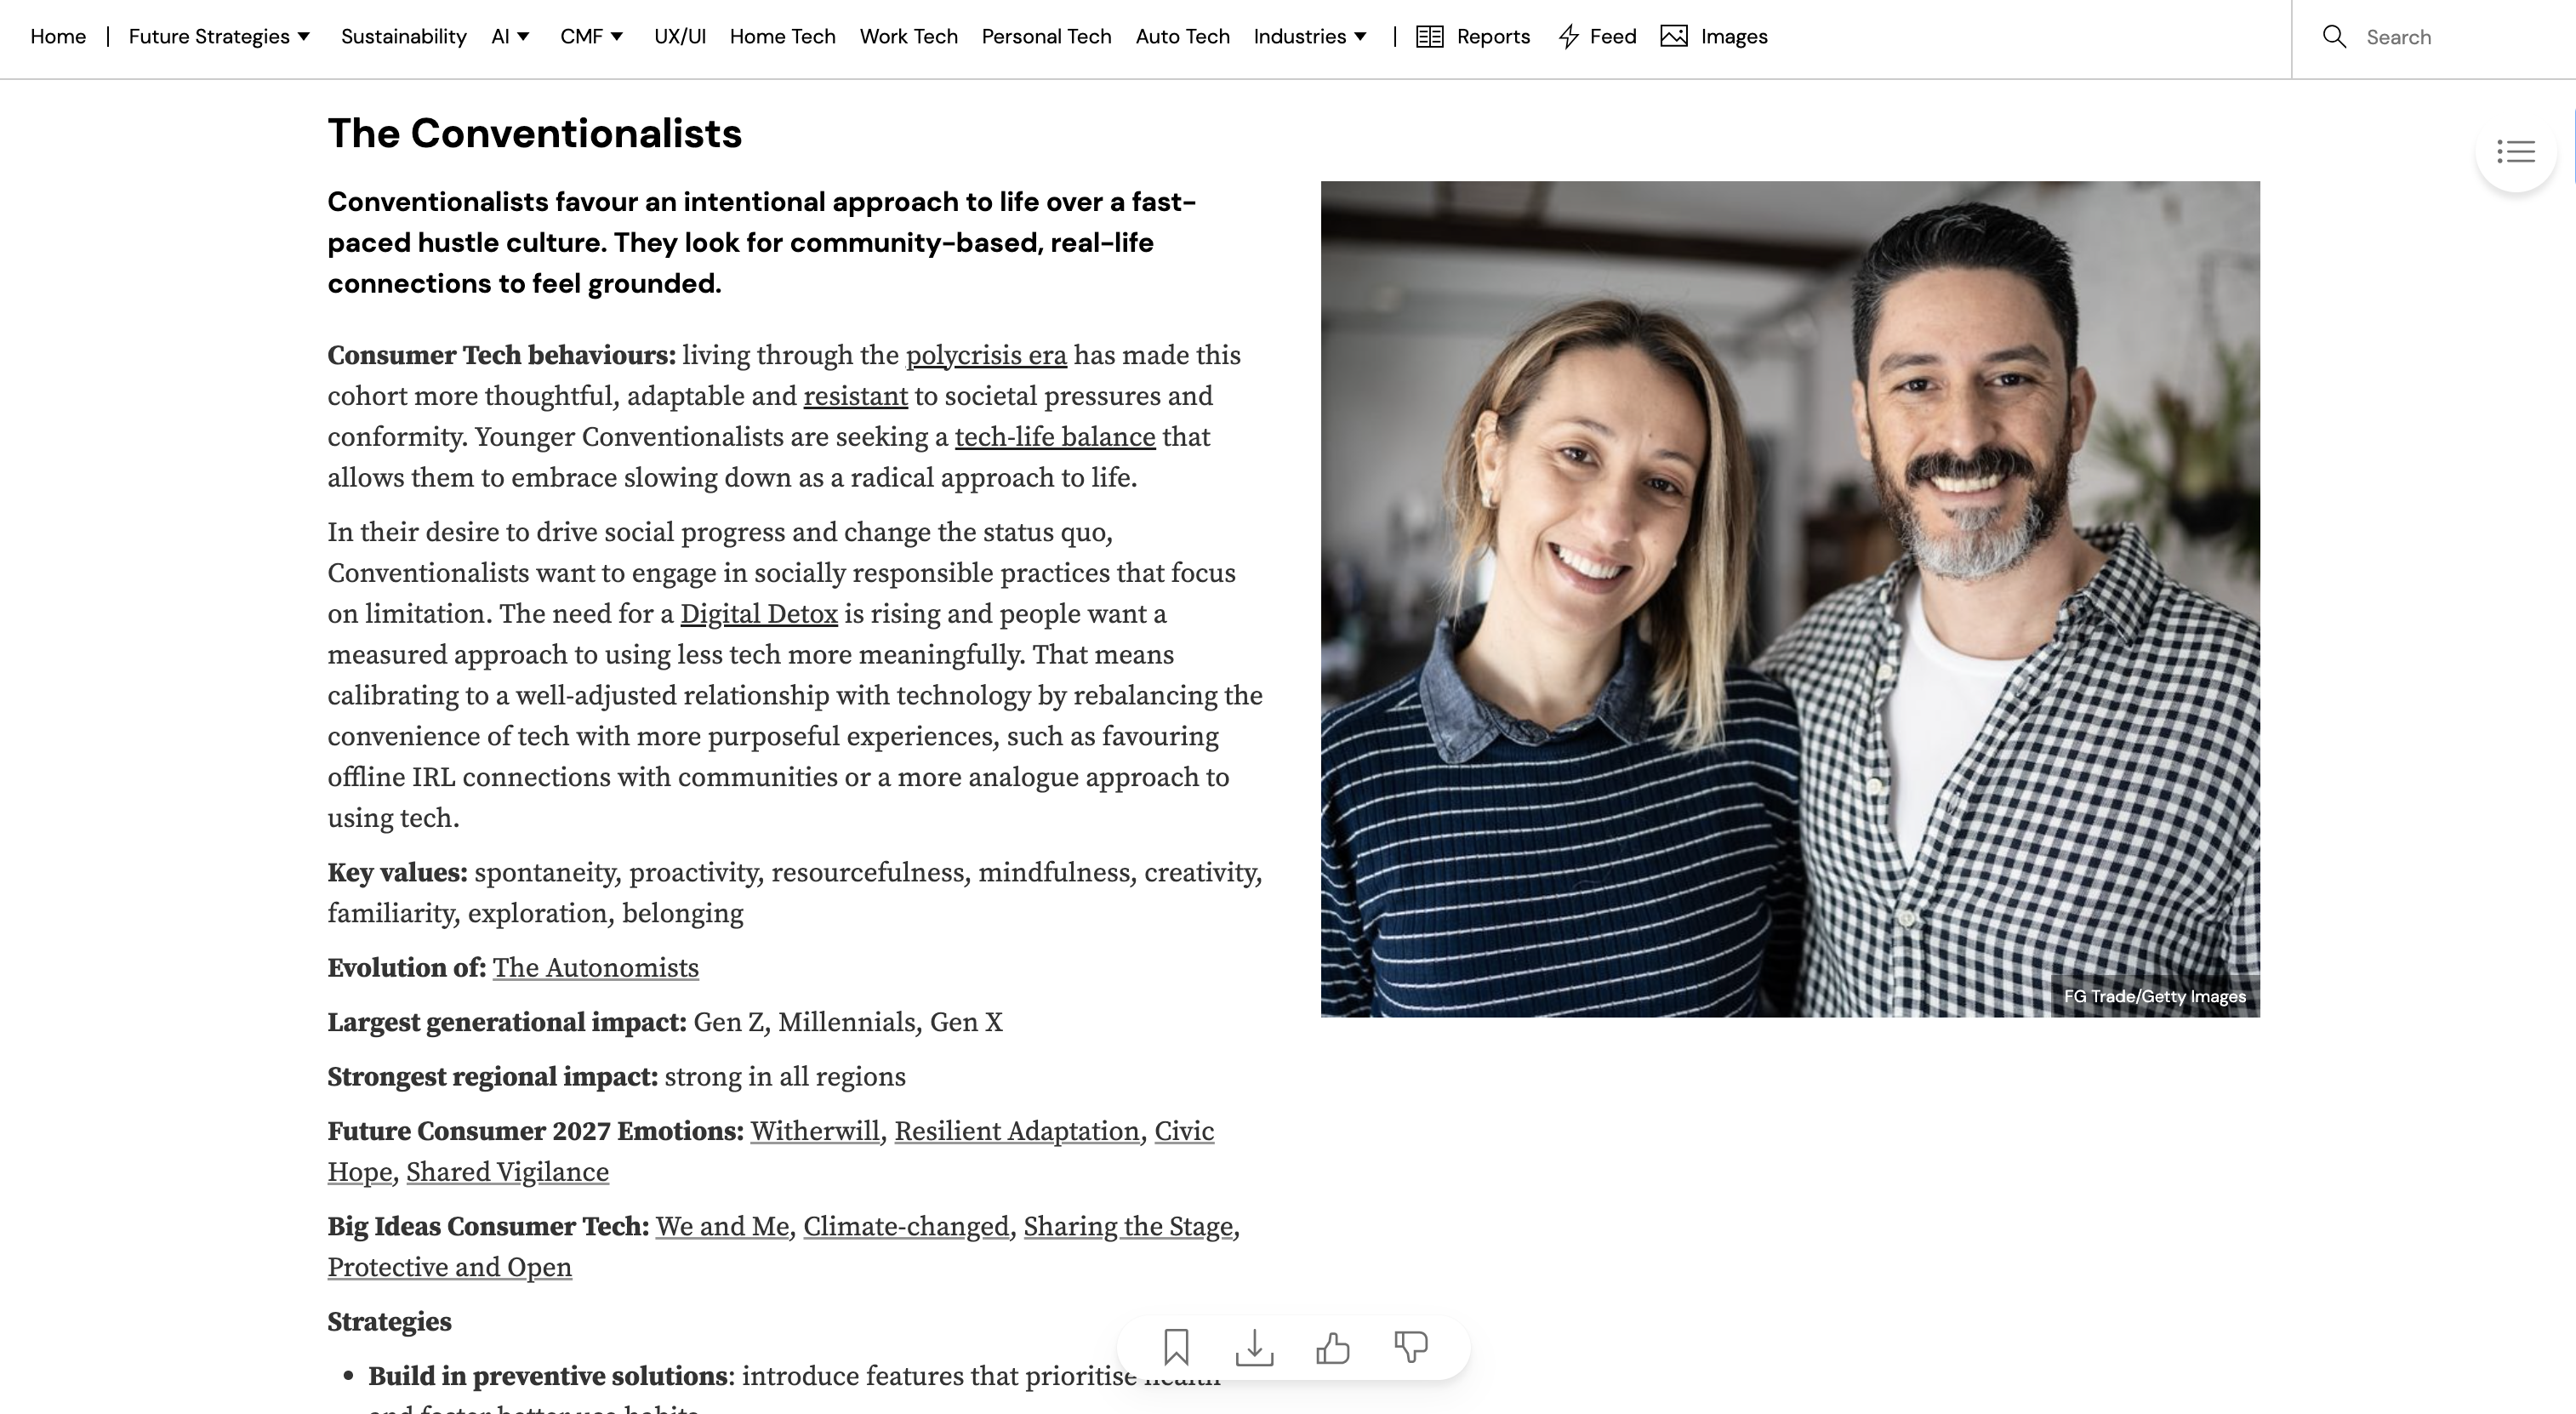Screen dimensions: 2576x1414
Task: Open the table of contents icon
Action: (2516, 152)
